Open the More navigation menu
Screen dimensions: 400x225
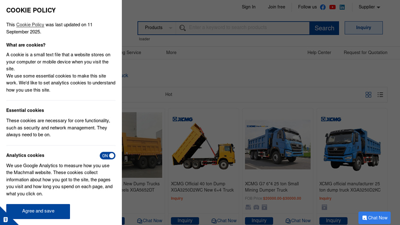point(171,52)
